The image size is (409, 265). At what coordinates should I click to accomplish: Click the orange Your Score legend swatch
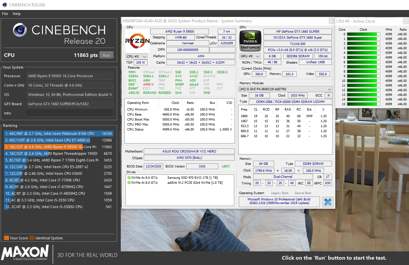[x=6, y=238]
